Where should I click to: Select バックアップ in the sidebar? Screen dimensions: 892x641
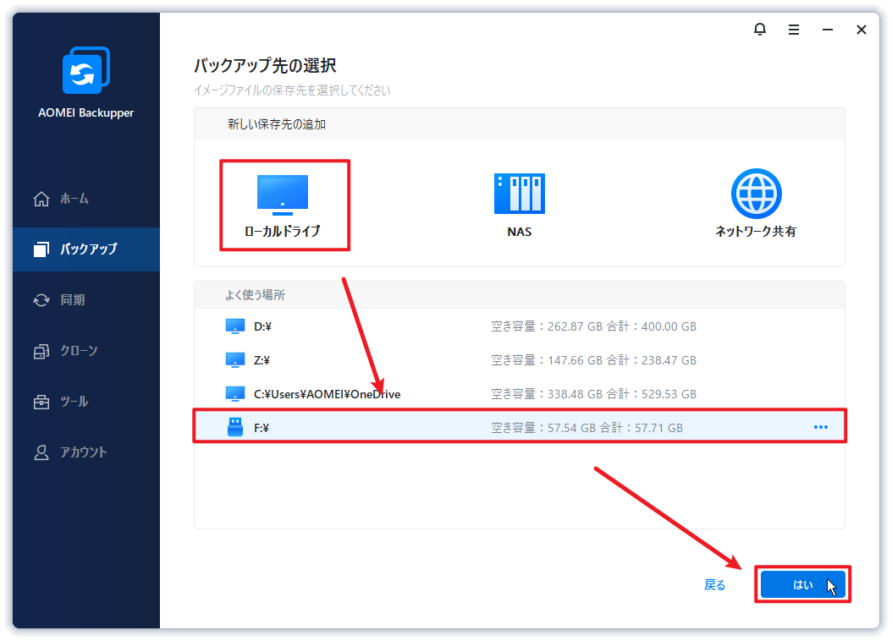coord(86,249)
